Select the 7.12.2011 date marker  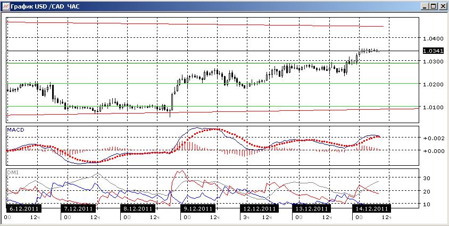point(78,208)
